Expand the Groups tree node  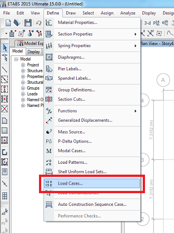click(23, 88)
